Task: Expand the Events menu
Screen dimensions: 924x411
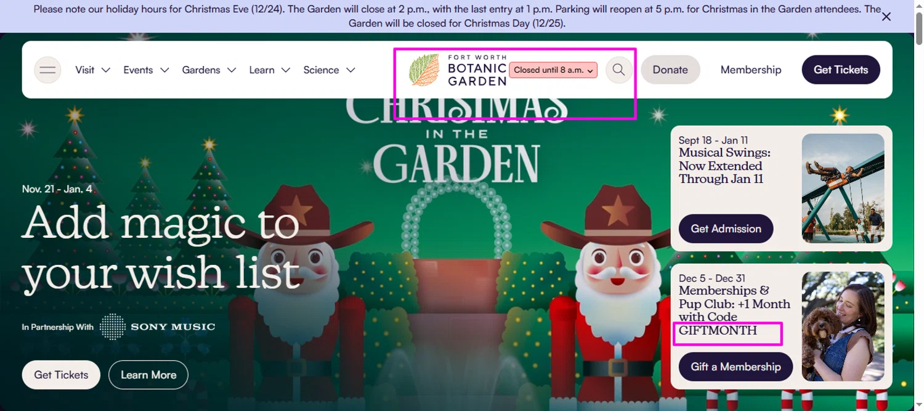Action: pos(146,70)
